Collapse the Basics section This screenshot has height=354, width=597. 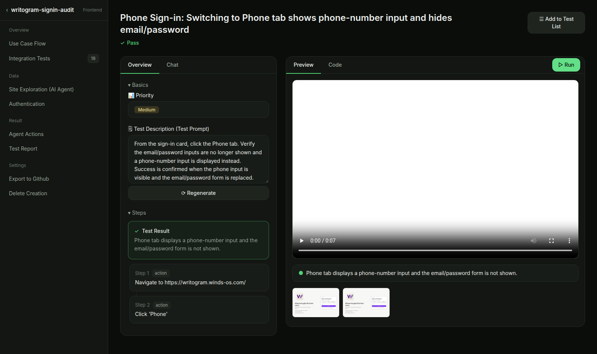[138, 85]
